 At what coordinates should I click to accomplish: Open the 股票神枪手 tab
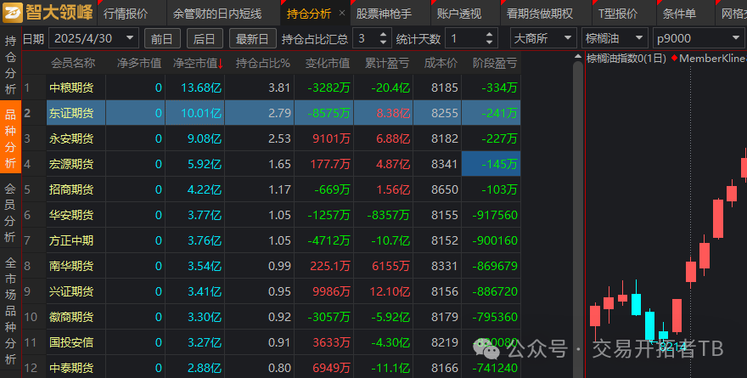[384, 14]
